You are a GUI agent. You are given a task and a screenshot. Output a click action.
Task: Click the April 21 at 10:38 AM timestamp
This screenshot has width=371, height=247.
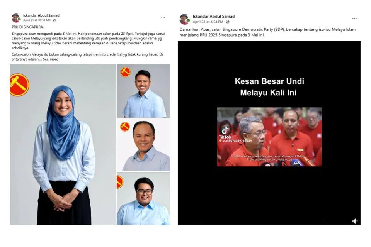(37, 20)
